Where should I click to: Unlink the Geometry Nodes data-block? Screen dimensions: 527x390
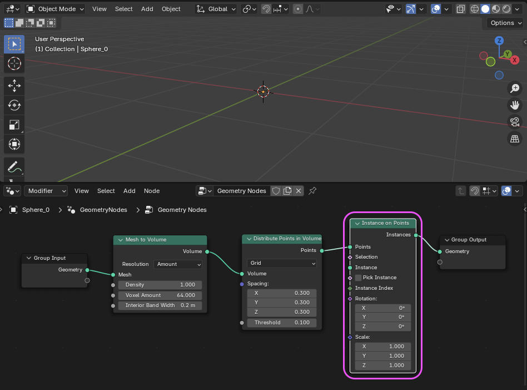click(x=299, y=191)
